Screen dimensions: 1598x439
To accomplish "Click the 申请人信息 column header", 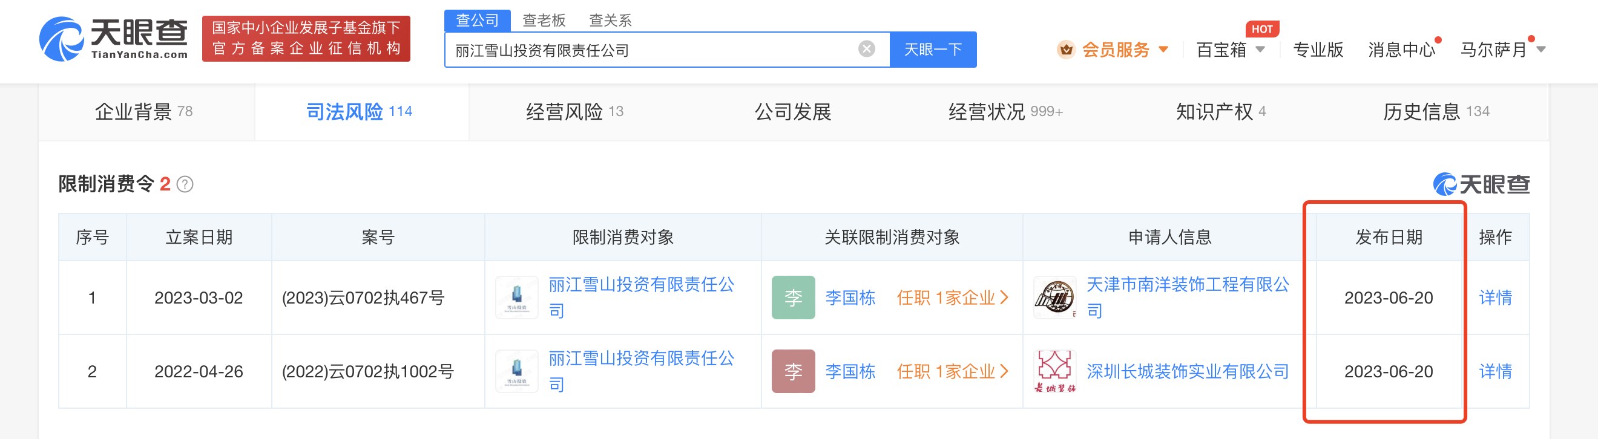I will 1169,237.
